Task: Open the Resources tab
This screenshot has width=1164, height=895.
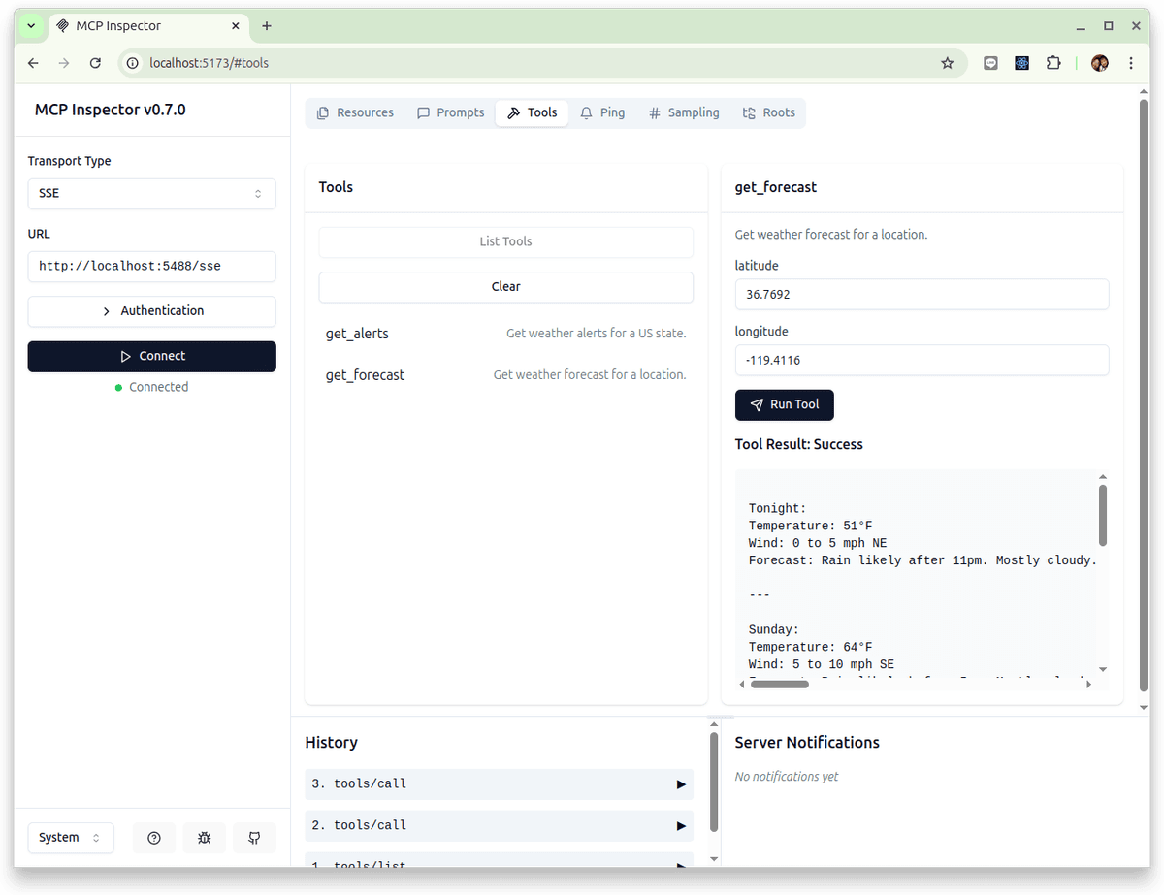Action: 355,112
